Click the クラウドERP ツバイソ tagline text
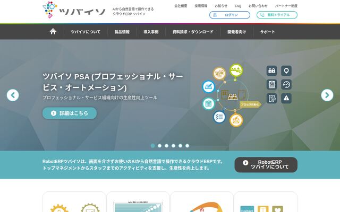The height and width of the screenshot is (212, 340). [x=129, y=14]
